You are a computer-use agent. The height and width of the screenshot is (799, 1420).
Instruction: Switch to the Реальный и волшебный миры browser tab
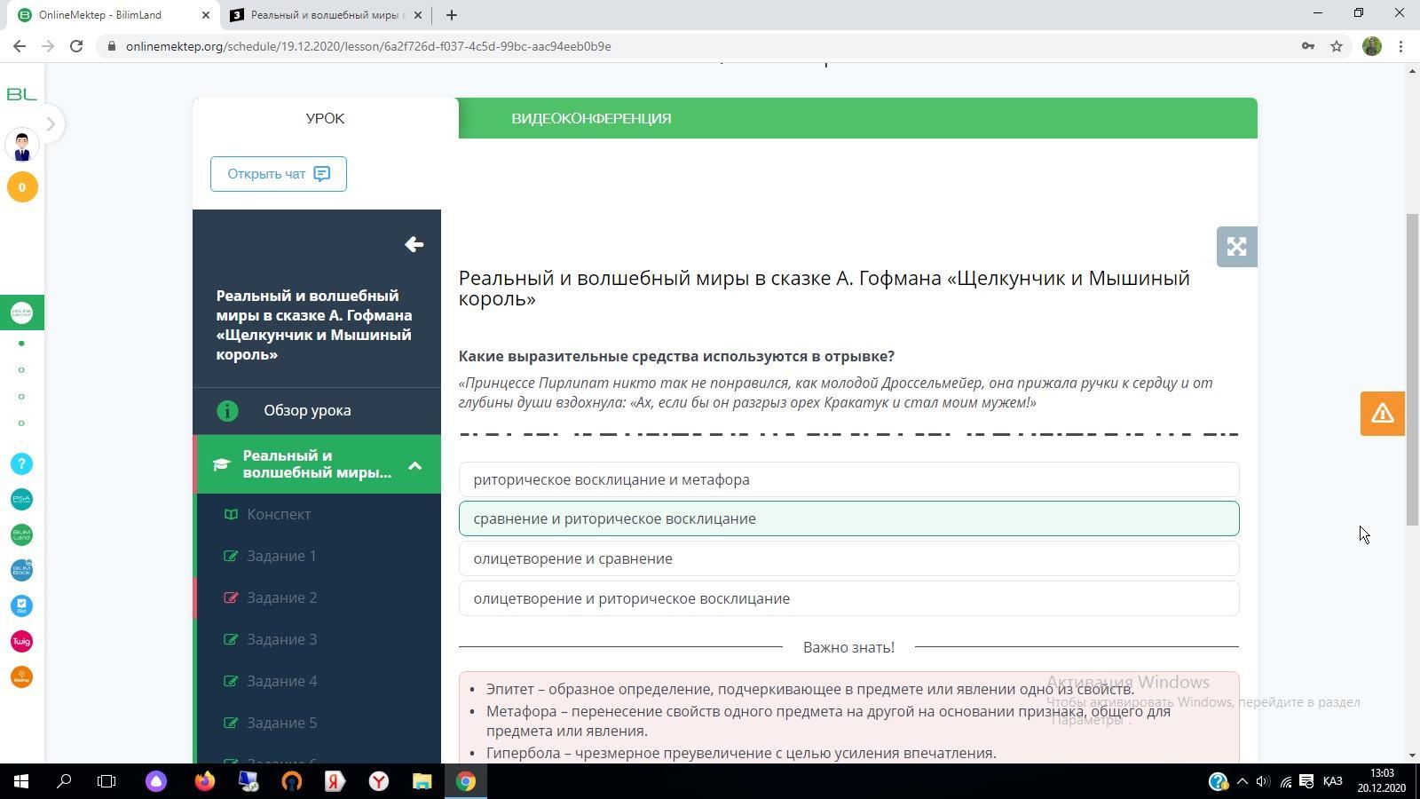[326, 15]
